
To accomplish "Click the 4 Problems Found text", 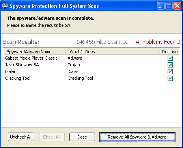I will [x=158, y=42].
